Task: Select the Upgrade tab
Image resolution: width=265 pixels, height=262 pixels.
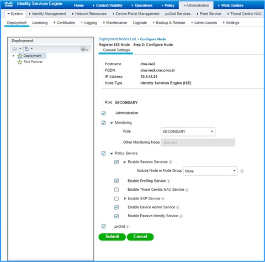Action: point(140,23)
